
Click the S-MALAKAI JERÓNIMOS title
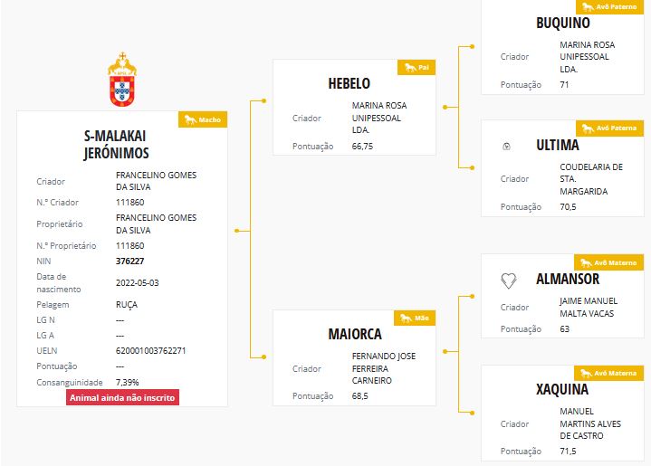116,145
